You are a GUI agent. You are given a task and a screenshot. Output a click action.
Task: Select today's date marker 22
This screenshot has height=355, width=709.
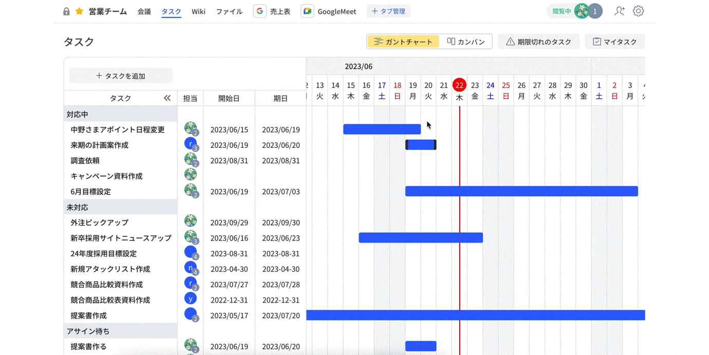point(459,85)
